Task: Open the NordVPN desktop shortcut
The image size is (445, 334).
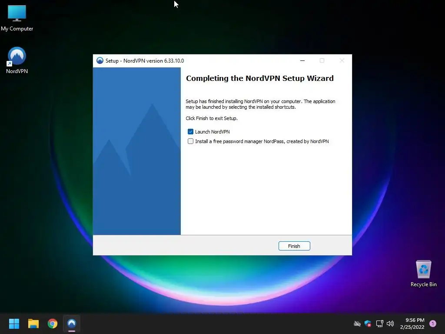Action: click(x=17, y=60)
